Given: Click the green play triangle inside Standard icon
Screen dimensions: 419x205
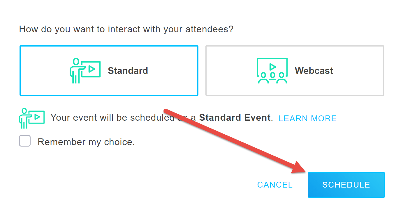Looking at the screenshot, I should pos(91,69).
